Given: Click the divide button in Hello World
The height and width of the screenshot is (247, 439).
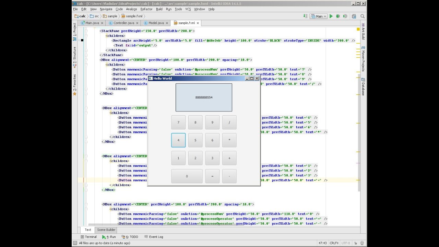Looking at the screenshot, I should (x=229, y=122).
